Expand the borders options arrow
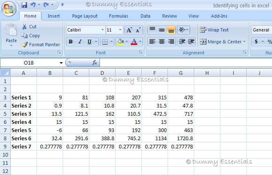Viewport: 272px width, 175px height. point(111,42)
